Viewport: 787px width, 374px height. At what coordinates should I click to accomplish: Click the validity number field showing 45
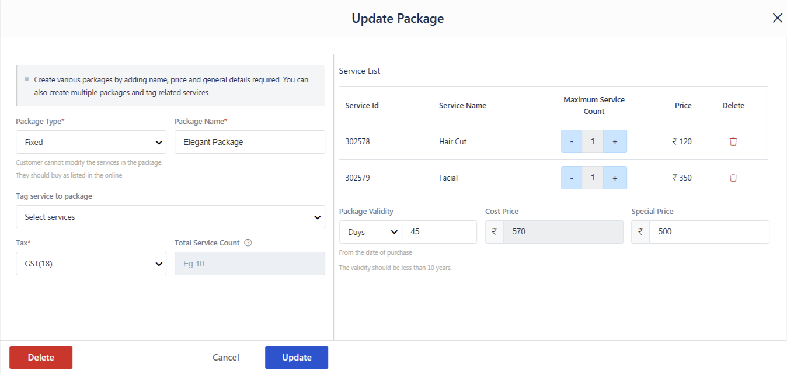(x=439, y=232)
